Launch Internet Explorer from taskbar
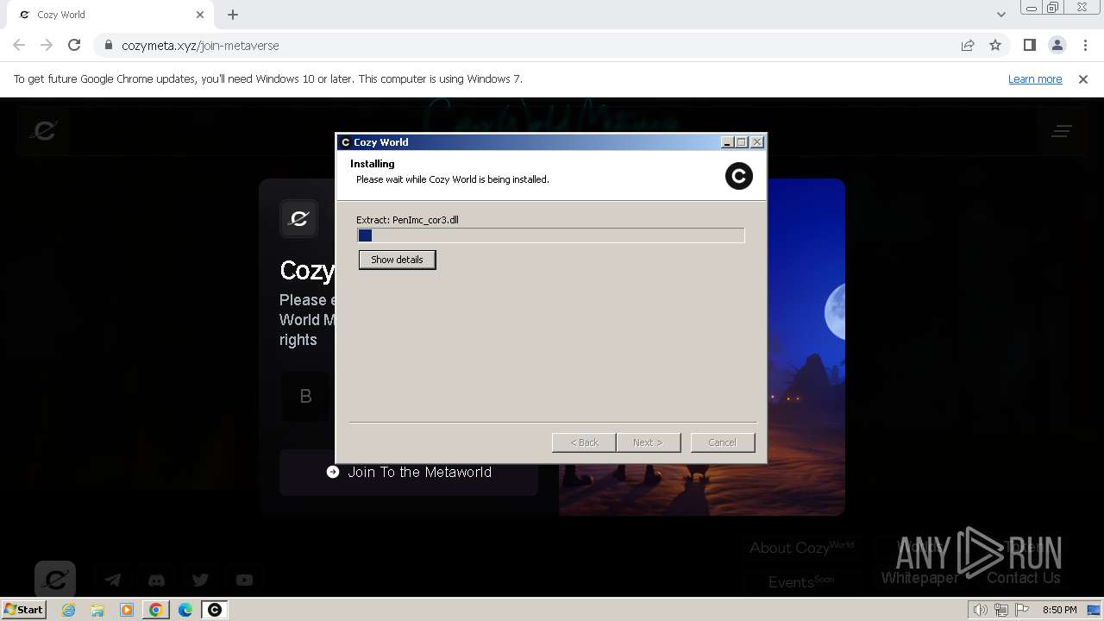This screenshot has width=1104, height=621. tap(69, 610)
